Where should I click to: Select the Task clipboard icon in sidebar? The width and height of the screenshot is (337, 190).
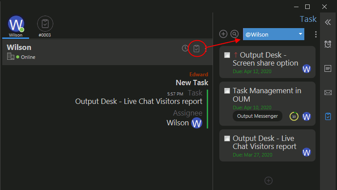pos(328,116)
